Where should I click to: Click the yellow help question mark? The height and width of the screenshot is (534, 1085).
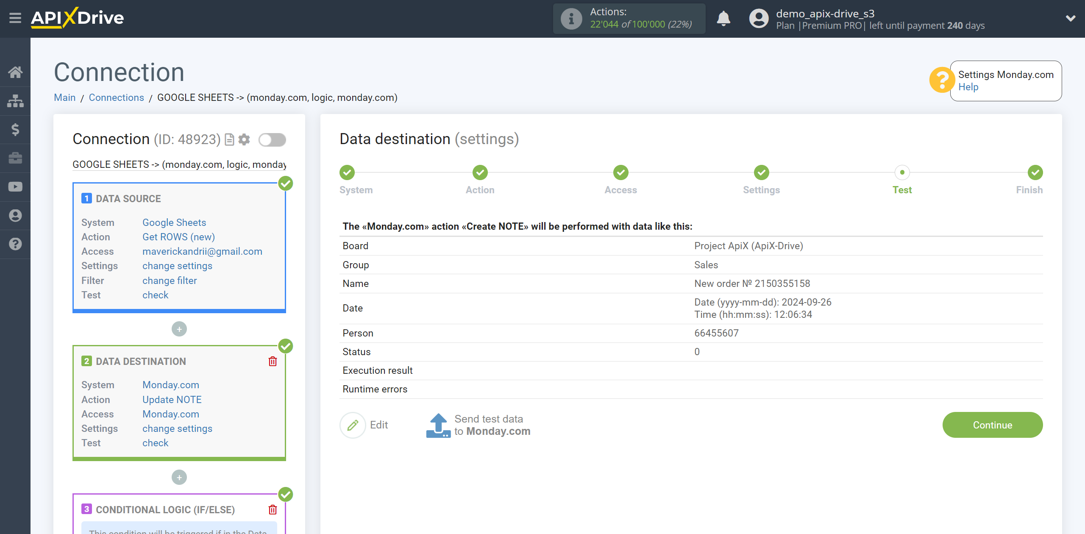(941, 80)
